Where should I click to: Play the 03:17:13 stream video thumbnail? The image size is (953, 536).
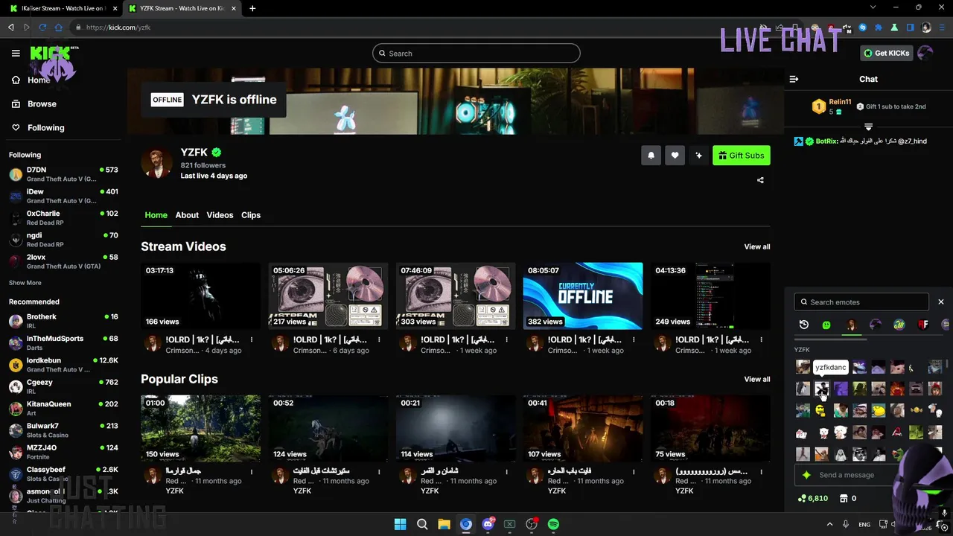click(201, 296)
